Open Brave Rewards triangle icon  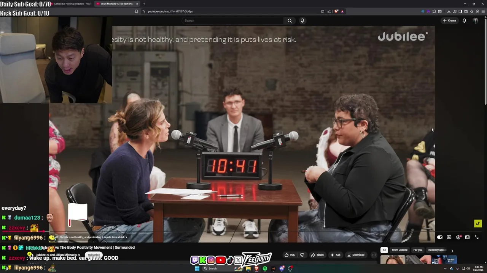[x=342, y=11]
